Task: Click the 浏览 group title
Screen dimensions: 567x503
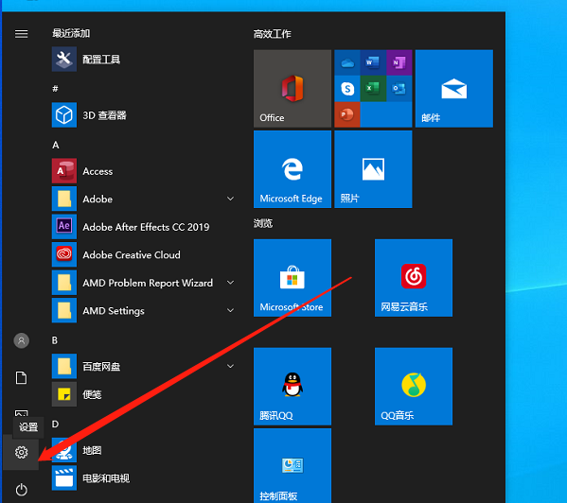Action: [x=263, y=223]
